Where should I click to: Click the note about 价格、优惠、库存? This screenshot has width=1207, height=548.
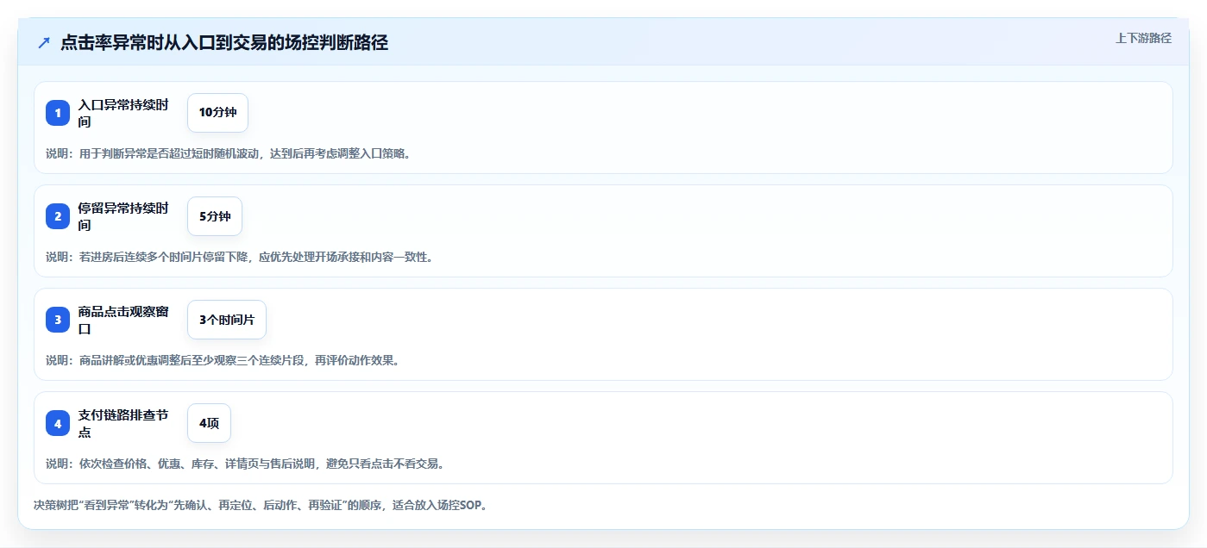pyautogui.click(x=245, y=464)
